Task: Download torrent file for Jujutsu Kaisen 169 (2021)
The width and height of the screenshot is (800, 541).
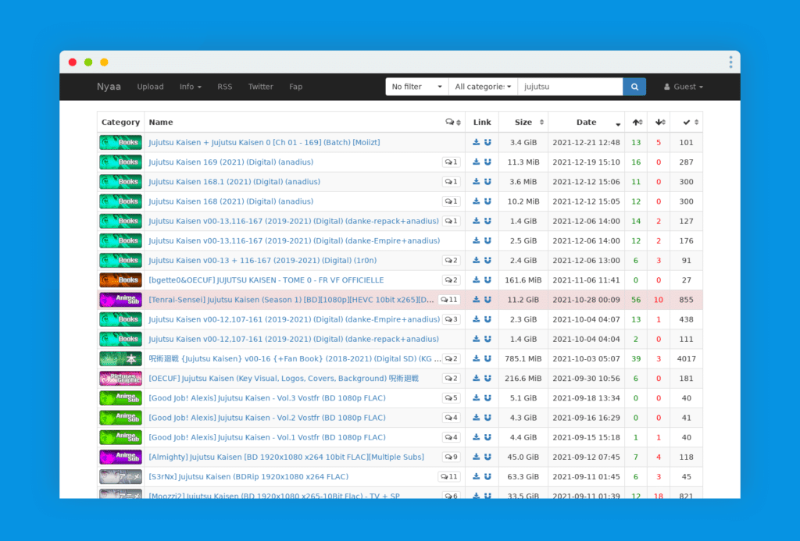Action: click(x=476, y=162)
